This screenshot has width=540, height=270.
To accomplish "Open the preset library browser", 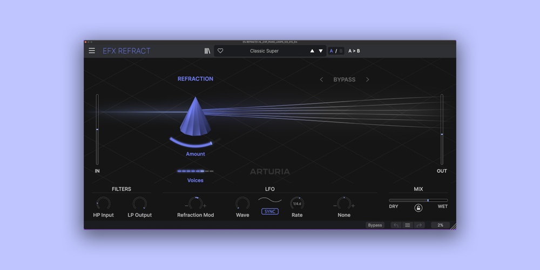I will [207, 51].
